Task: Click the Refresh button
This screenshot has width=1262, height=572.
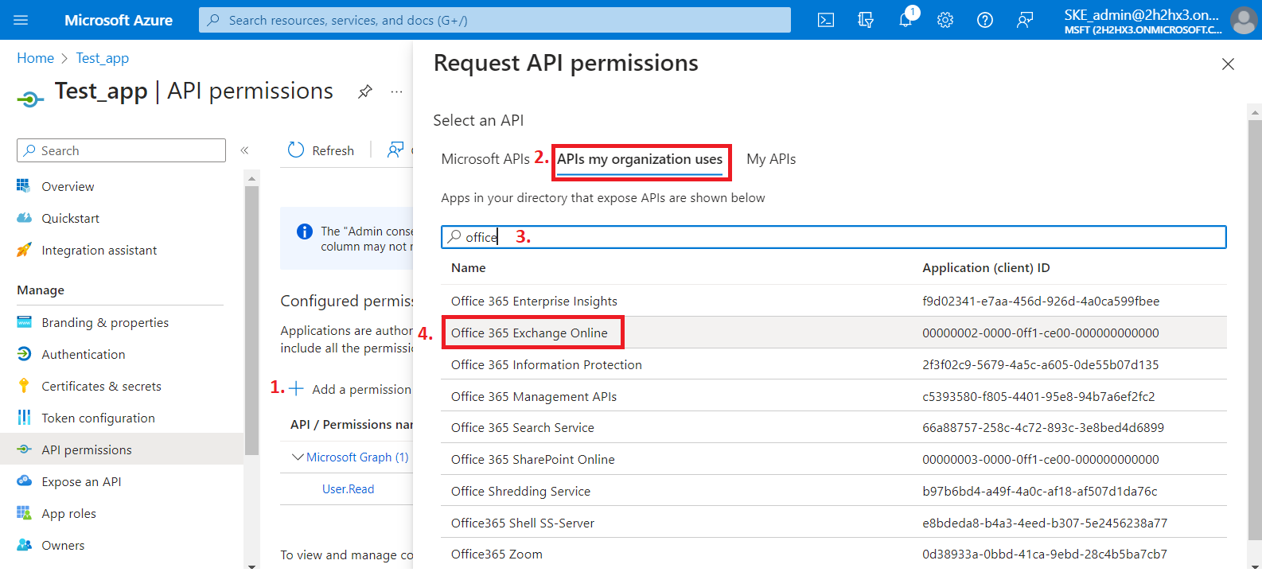Action: pyautogui.click(x=321, y=150)
